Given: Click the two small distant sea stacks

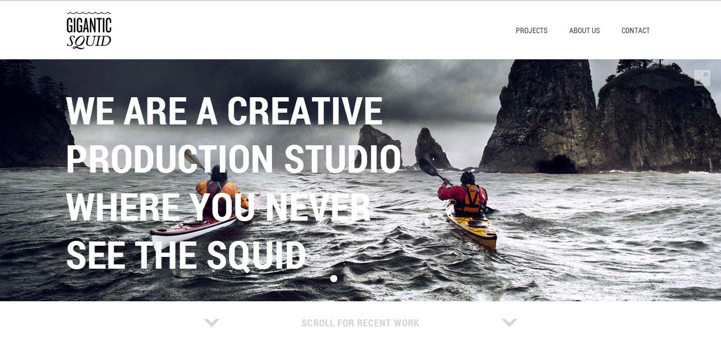Looking at the screenshot, I should point(405,148).
